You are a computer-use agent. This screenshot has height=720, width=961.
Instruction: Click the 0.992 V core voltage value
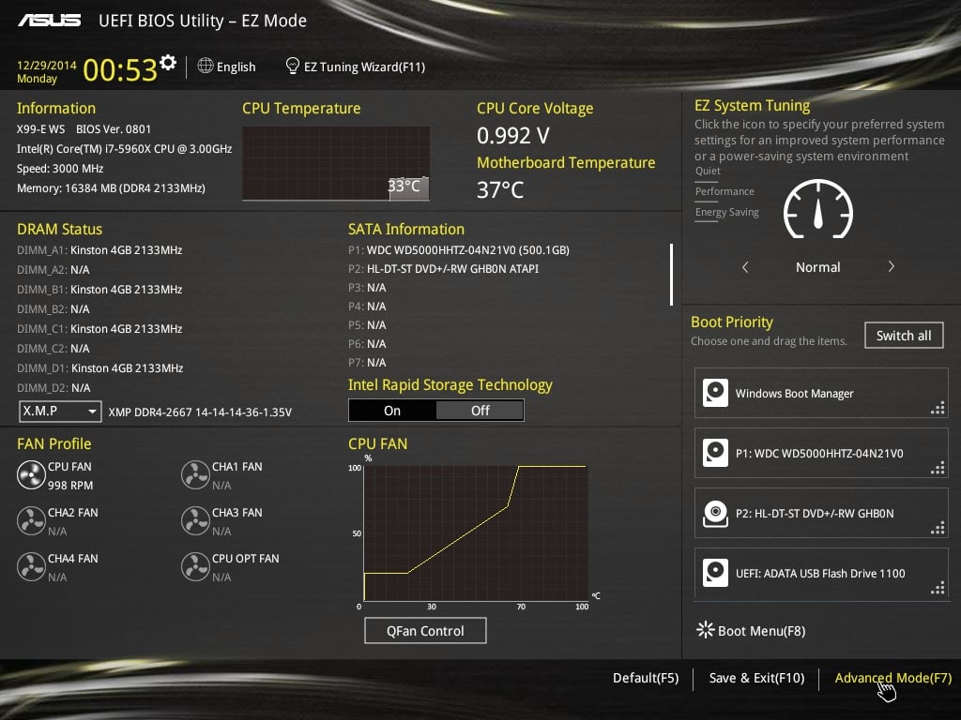513,135
